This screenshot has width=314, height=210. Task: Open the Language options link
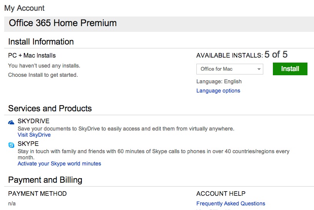tap(218, 91)
